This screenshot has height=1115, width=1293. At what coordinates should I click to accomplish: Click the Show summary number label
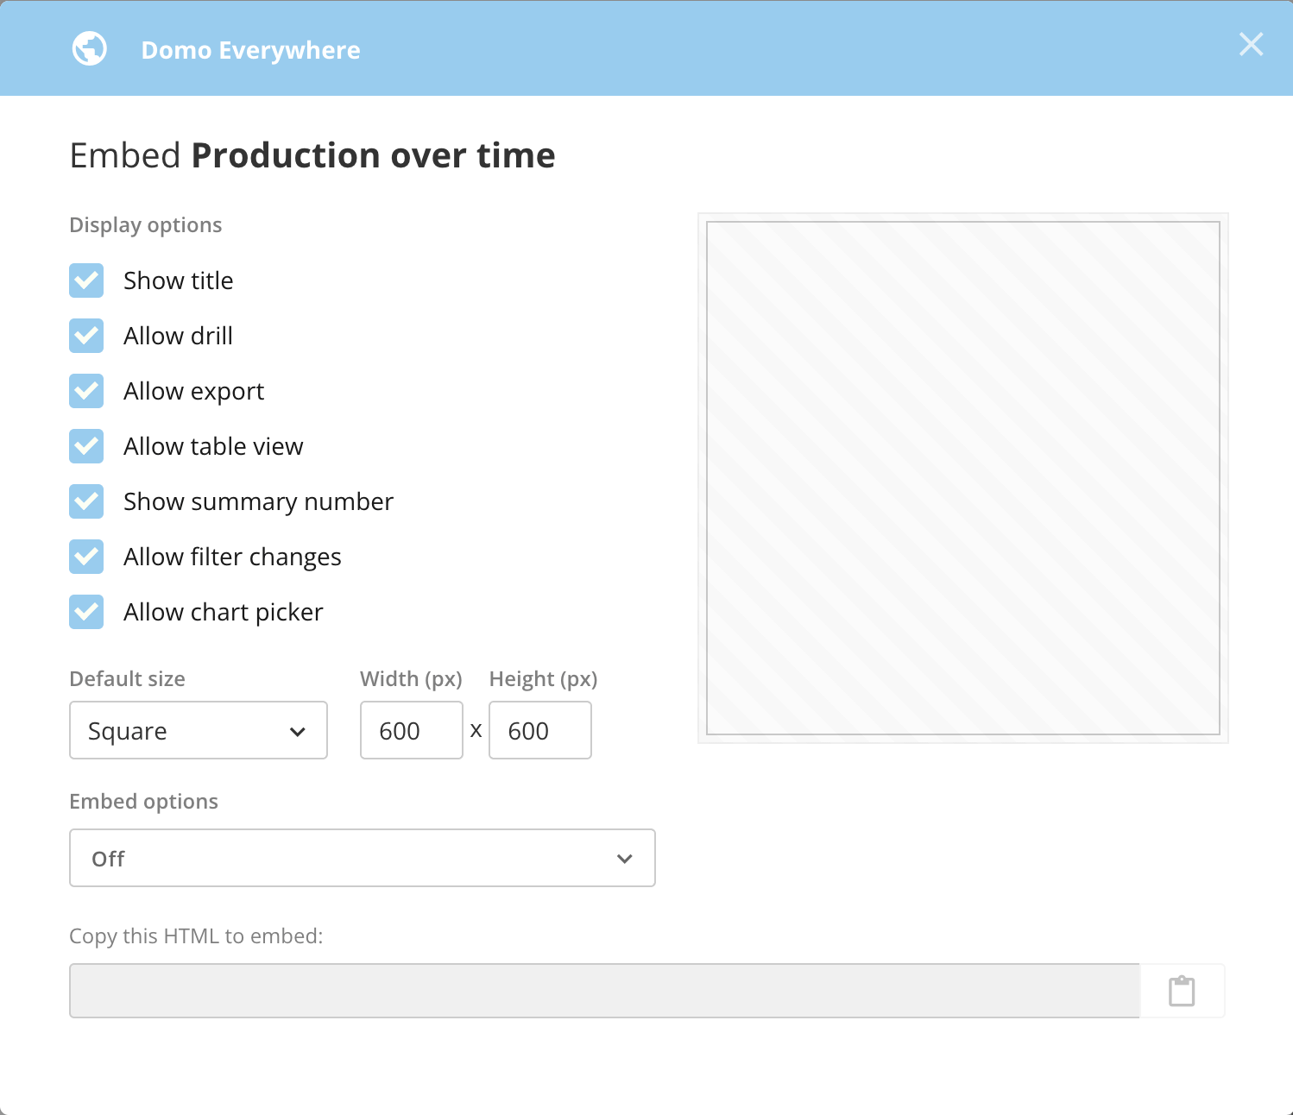point(259,502)
